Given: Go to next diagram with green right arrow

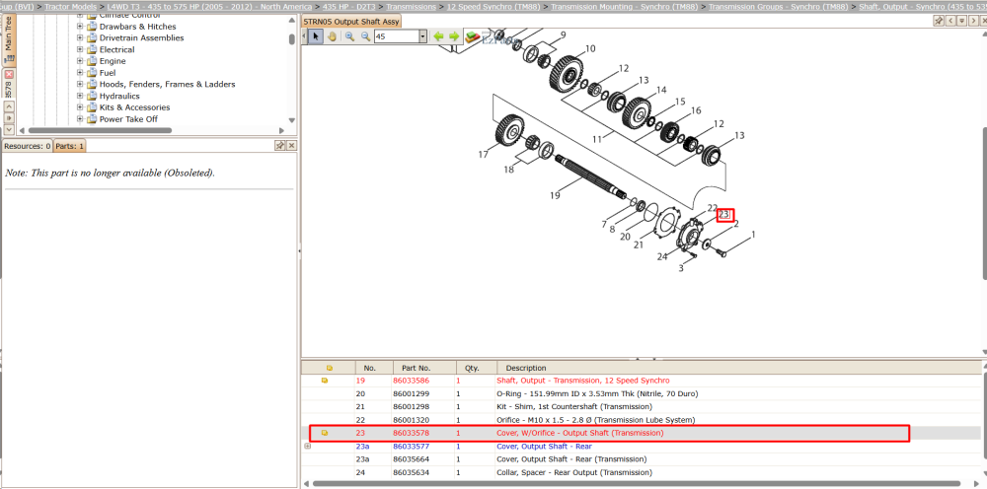Looking at the screenshot, I should (x=454, y=36).
